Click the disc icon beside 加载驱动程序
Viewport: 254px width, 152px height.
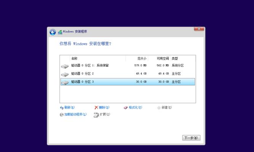pyautogui.click(x=62, y=115)
